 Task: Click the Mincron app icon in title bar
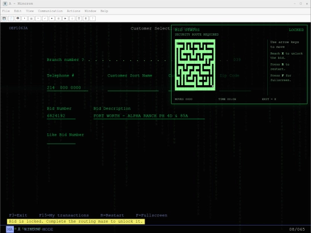point(5,3)
